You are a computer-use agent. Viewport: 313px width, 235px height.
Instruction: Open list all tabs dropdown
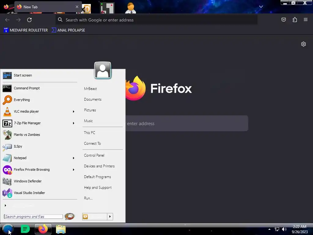click(261, 7)
